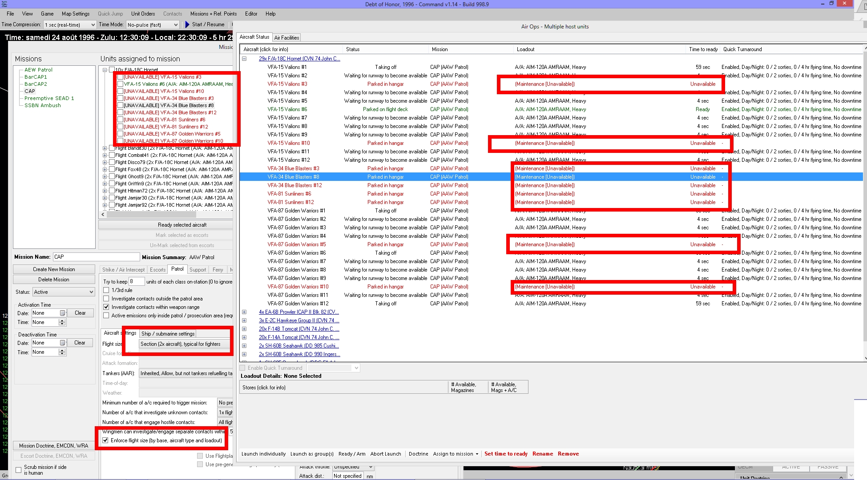The height and width of the screenshot is (480, 867).
Task: Click the Start / Resume play arrow
Action: coord(187,24)
